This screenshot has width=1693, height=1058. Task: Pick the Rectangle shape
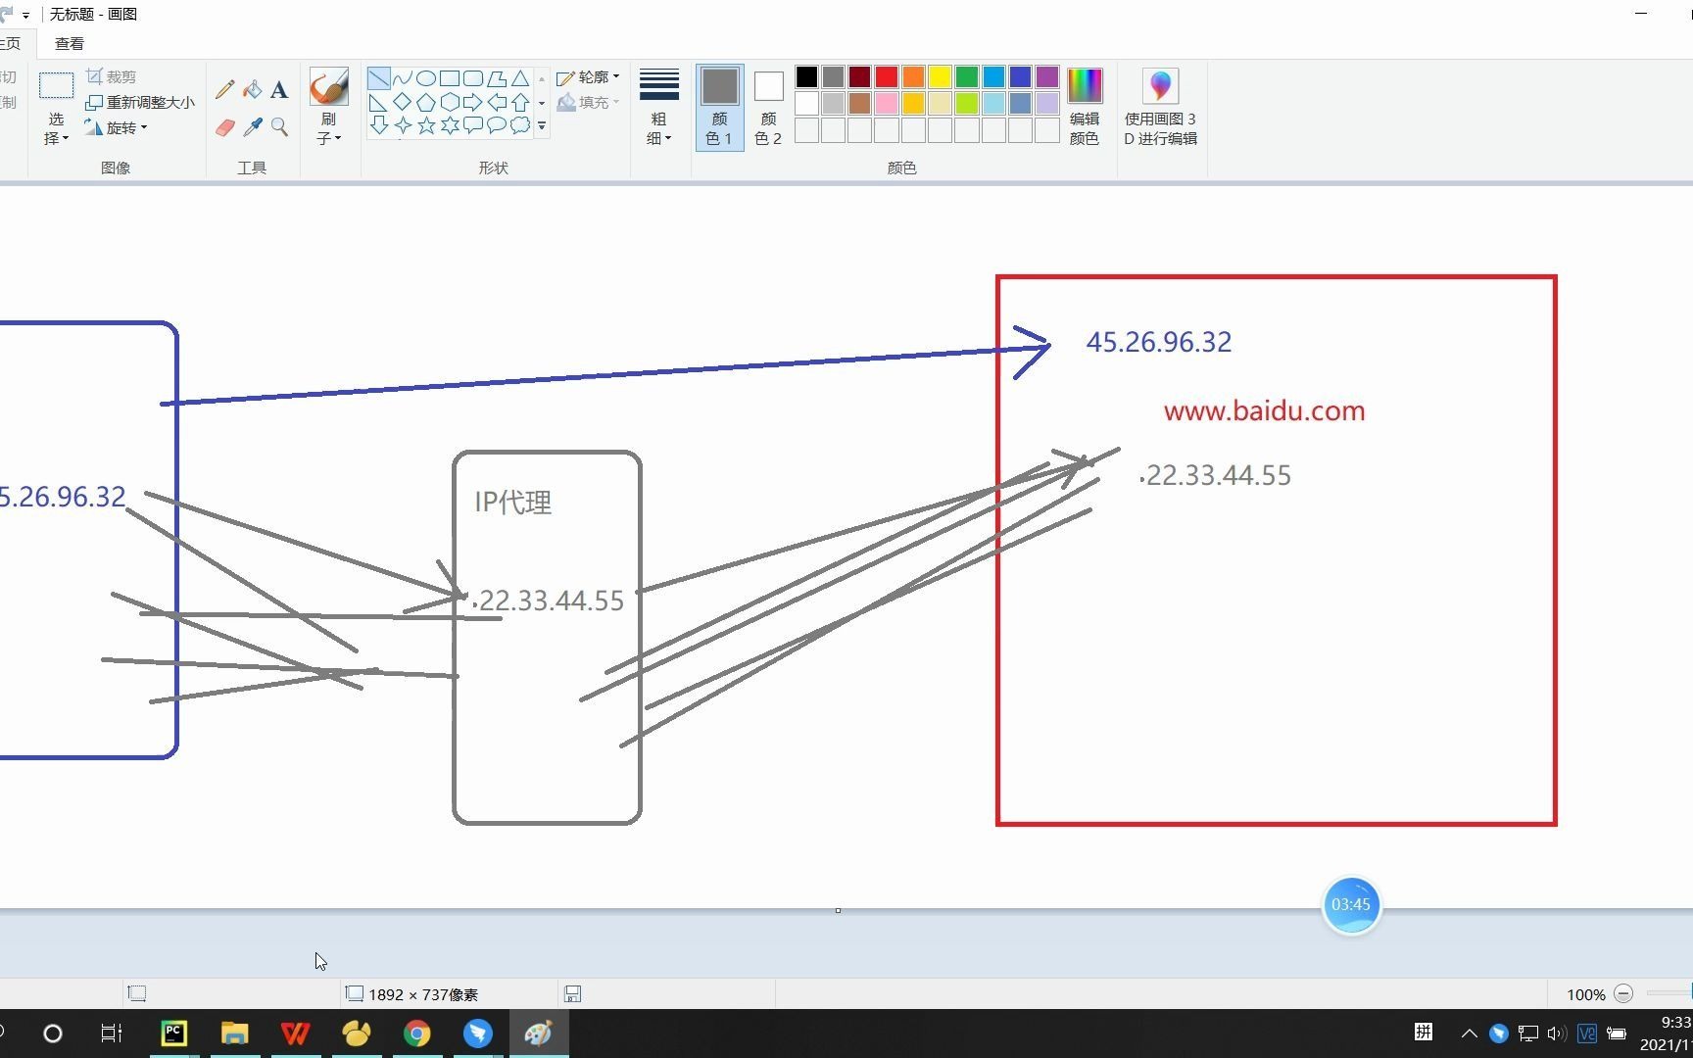pyautogui.click(x=450, y=78)
